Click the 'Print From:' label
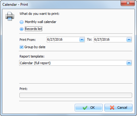 [x=28, y=40]
